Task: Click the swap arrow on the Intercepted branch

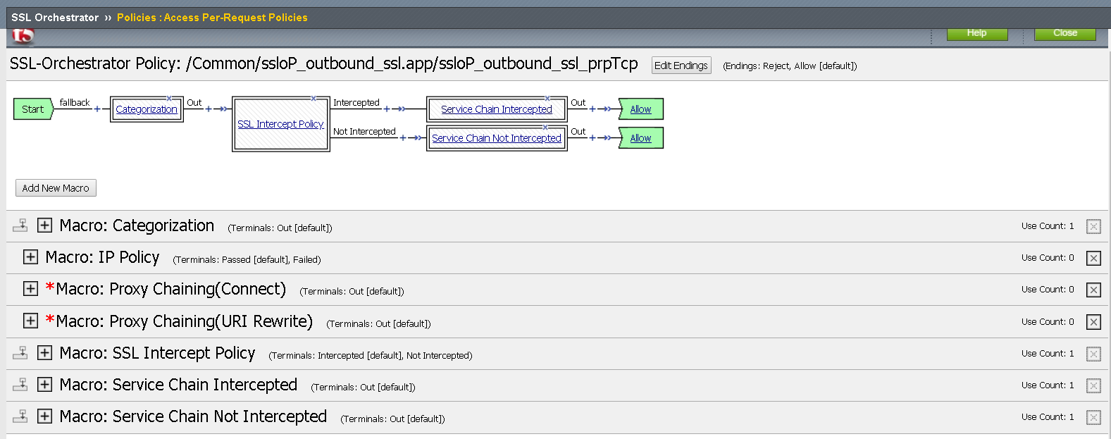Action: [400, 109]
